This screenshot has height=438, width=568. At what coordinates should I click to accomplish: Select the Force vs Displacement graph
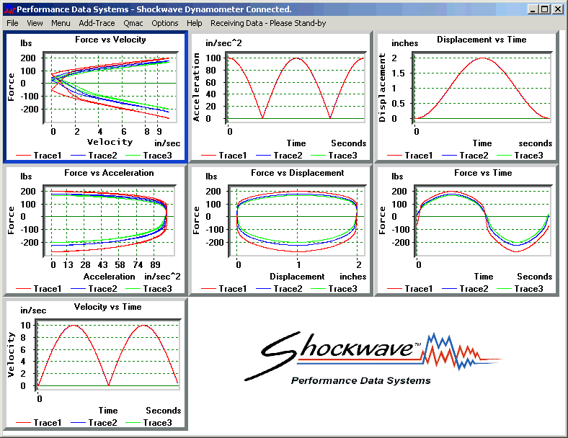tap(281, 231)
